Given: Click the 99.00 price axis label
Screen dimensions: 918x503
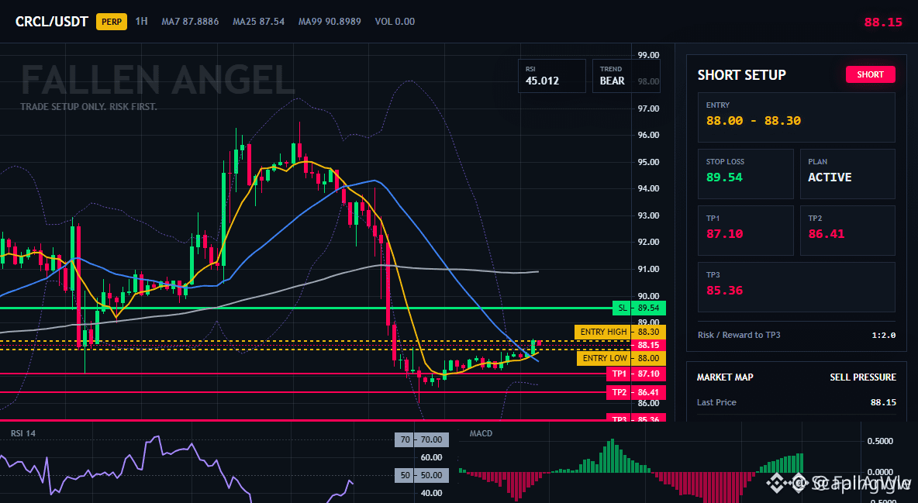Looking at the screenshot, I should (648, 55).
